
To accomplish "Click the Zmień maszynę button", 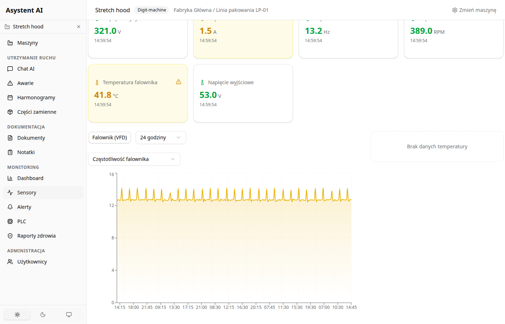I will tap(474, 10).
